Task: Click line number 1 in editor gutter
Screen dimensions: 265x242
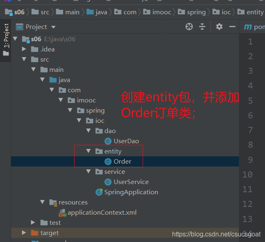Action: 250,42
